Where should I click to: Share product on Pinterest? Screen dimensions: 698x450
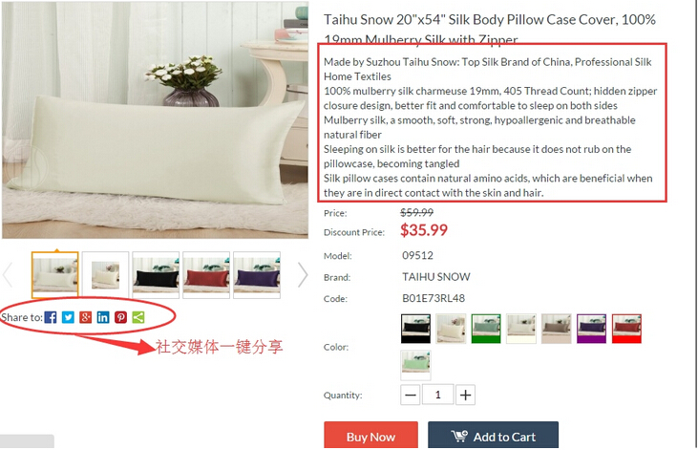pyautogui.click(x=120, y=317)
